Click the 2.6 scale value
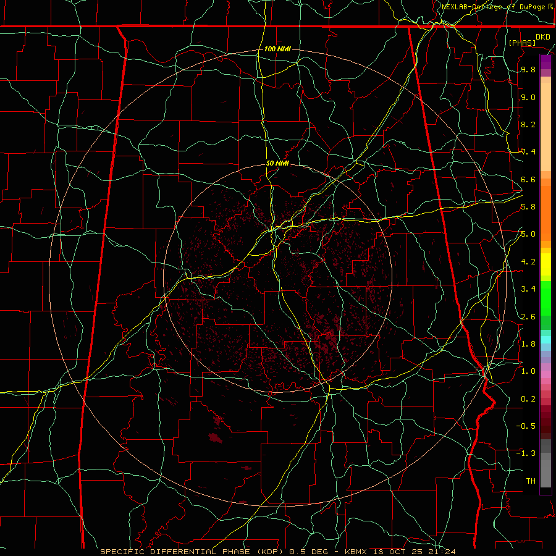The width and height of the screenshot is (556, 556). point(528,316)
